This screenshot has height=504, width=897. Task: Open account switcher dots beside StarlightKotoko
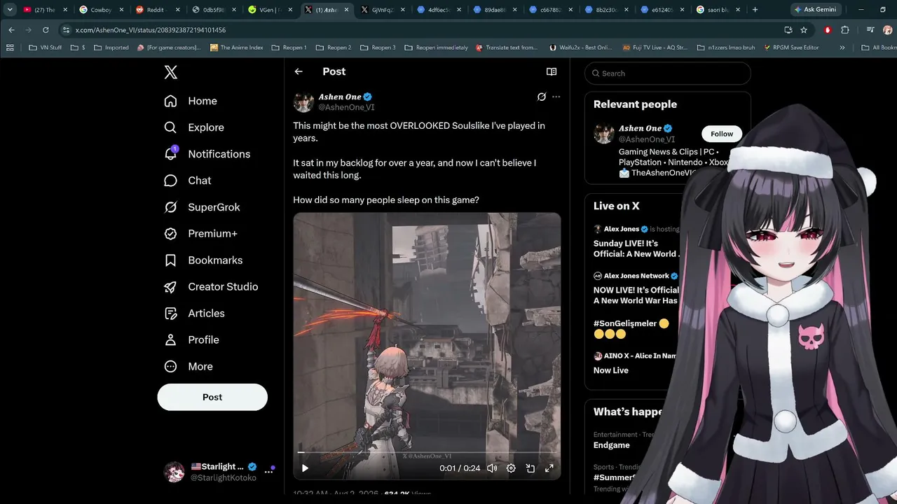coord(268,472)
